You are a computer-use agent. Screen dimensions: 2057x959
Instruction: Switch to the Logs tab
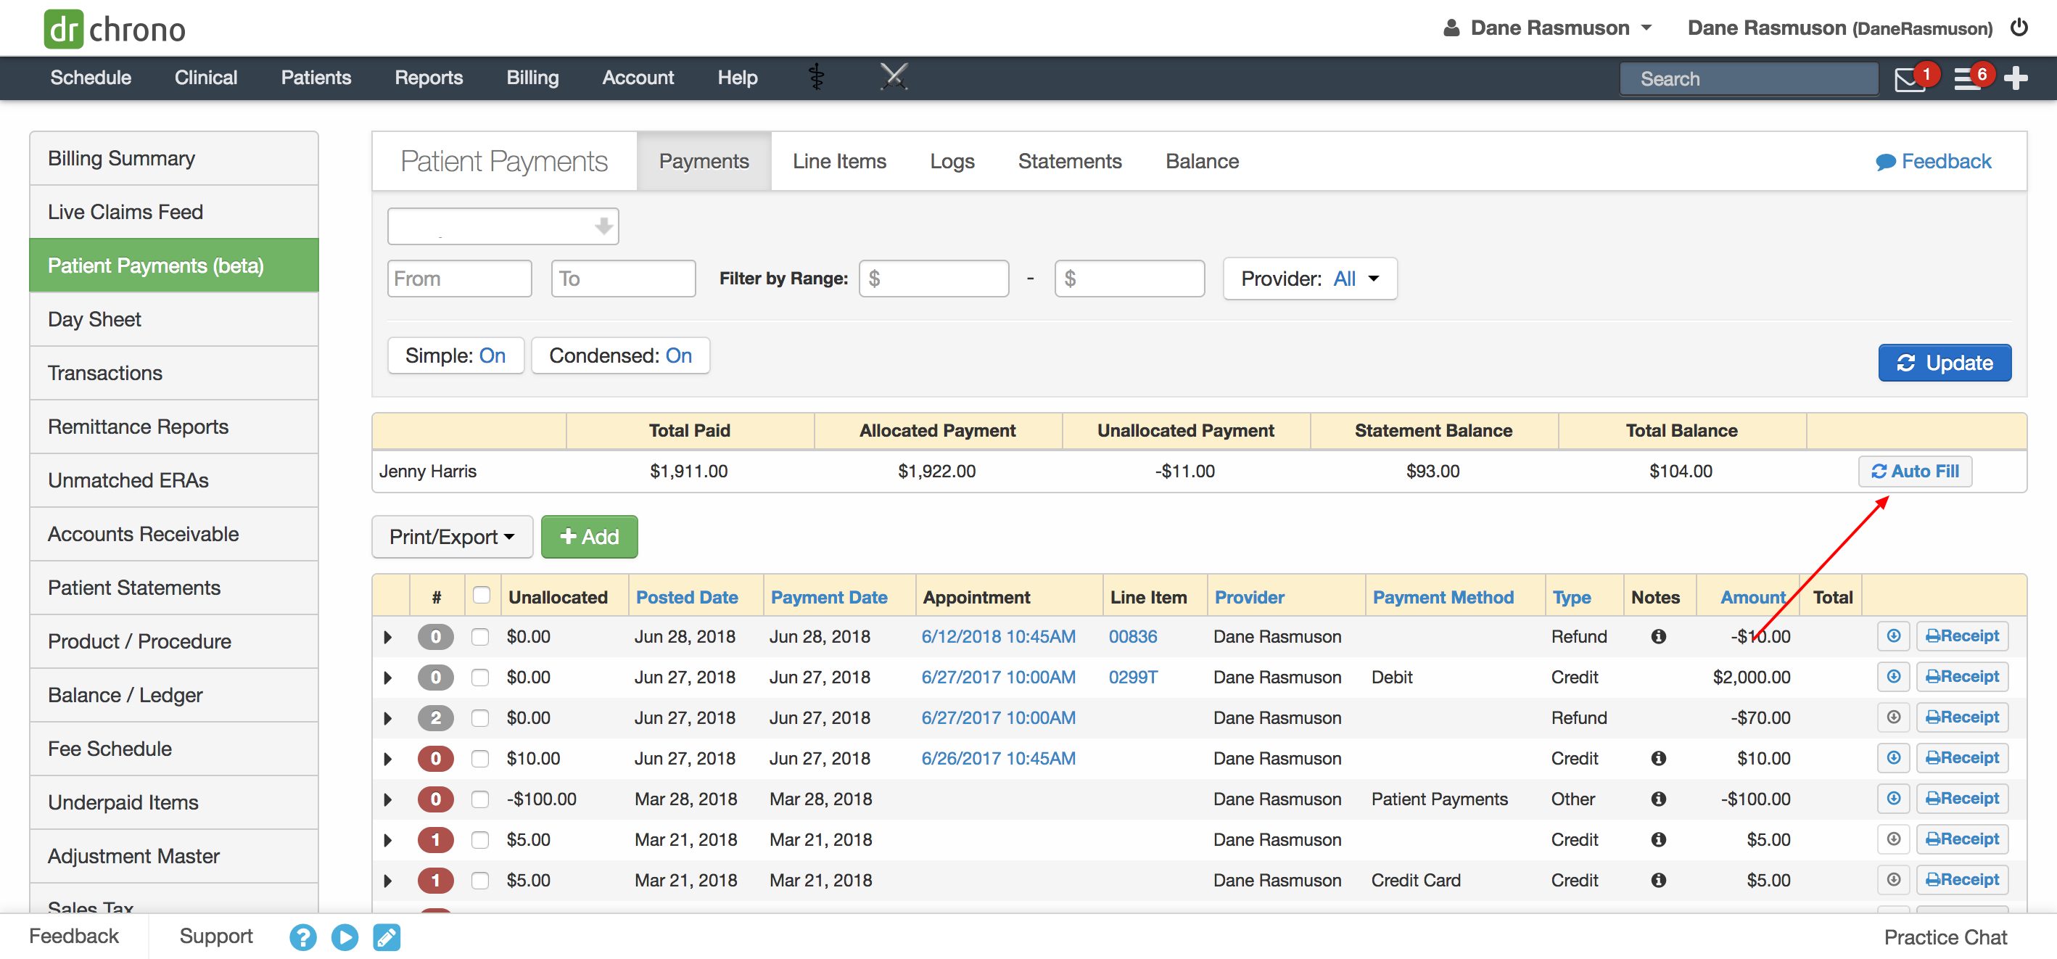[x=952, y=161]
